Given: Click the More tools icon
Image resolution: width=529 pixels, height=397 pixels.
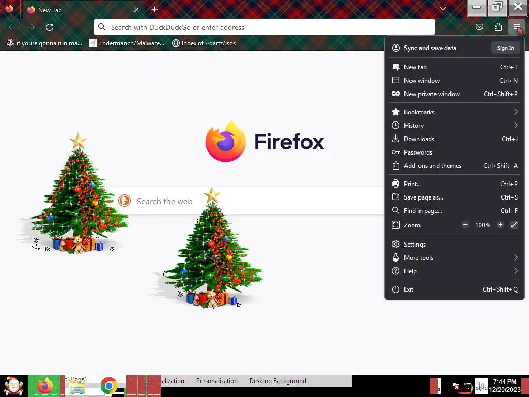Looking at the screenshot, I should (x=396, y=257).
